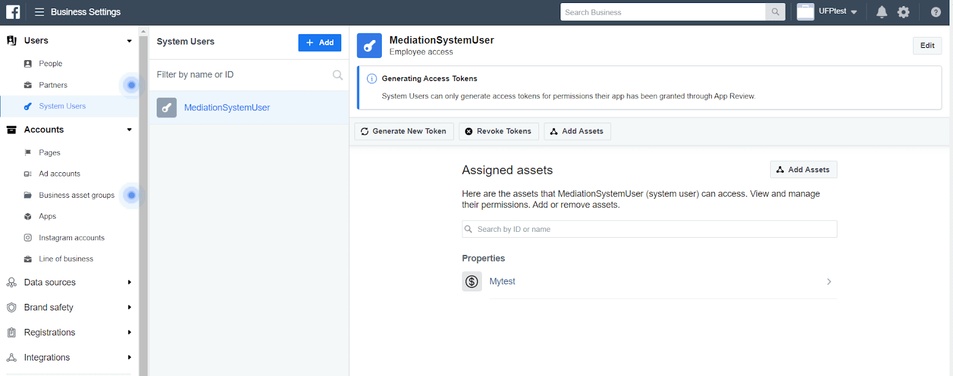
Task: Open the notifications bell
Action: click(x=882, y=12)
